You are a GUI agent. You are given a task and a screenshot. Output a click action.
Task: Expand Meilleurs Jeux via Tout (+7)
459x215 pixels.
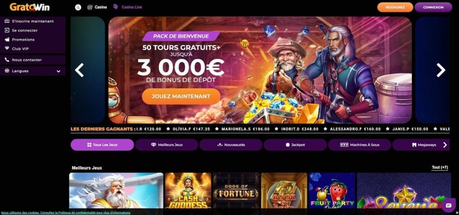pyautogui.click(x=440, y=168)
